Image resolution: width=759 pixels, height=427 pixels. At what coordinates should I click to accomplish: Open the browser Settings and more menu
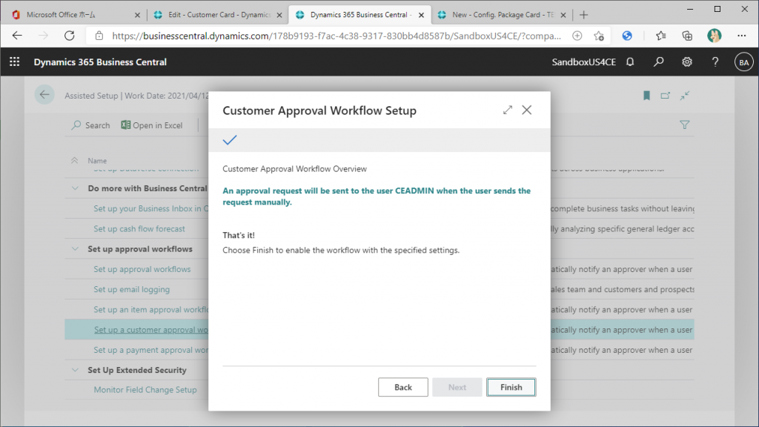741,36
